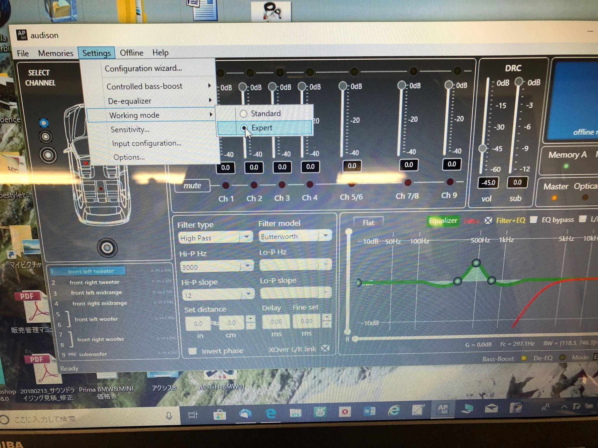This screenshot has width=598, height=448.
Task: Select subwoofer channel row
Action: coord(93,354)
